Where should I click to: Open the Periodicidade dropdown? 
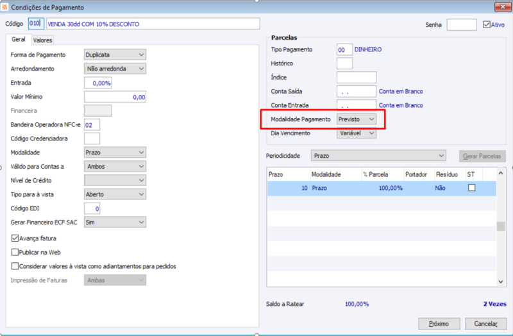[378, 156]
